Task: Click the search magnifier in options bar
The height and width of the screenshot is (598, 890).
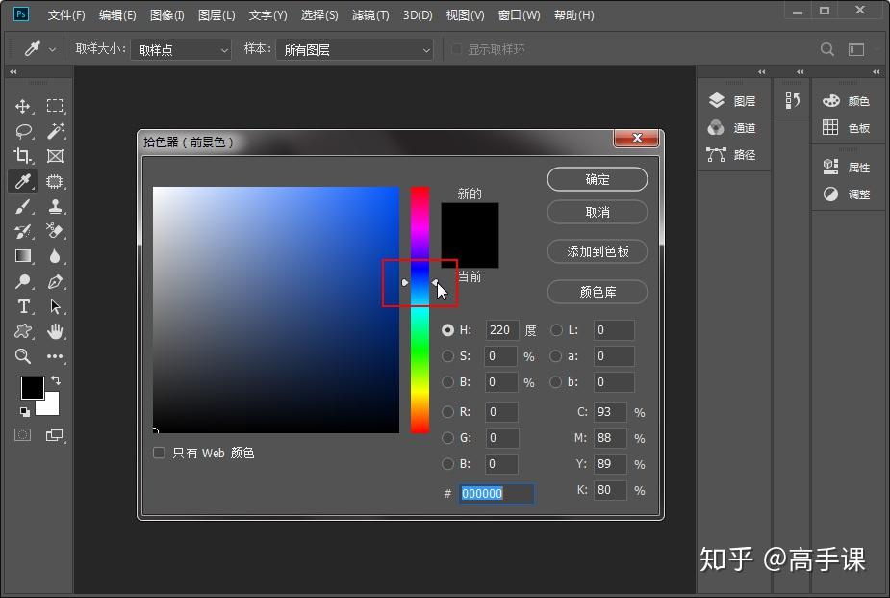Action: 827,49
